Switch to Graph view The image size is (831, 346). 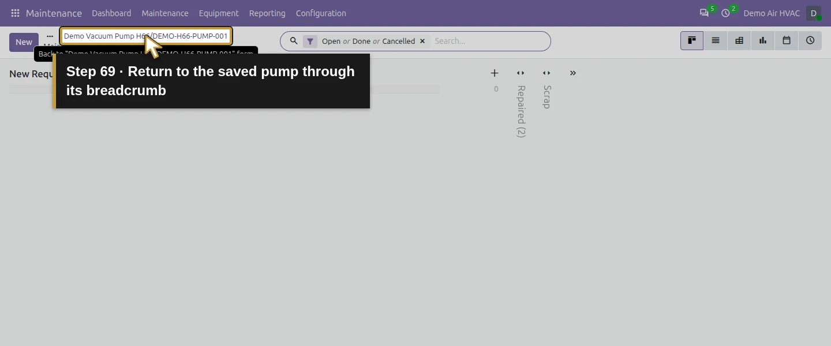[x=763, y=41]
